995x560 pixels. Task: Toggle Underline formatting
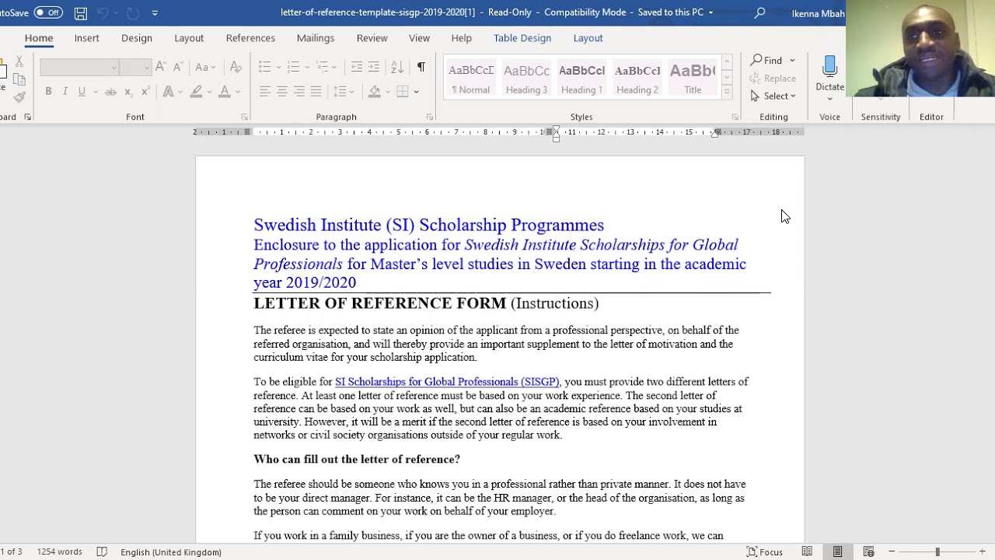82,92
